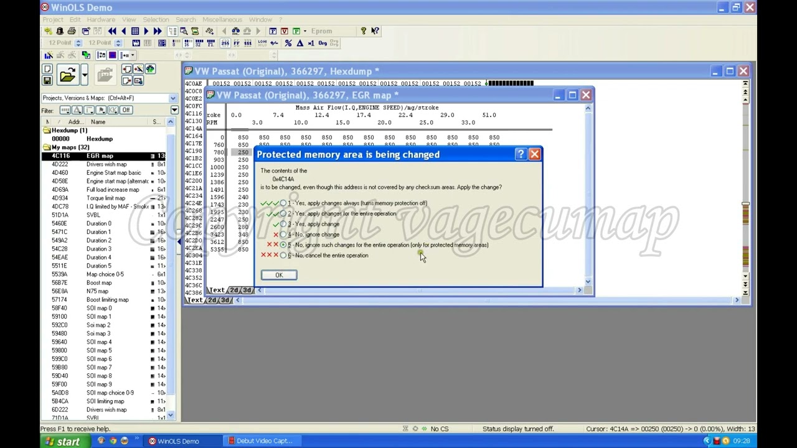Click the red V toolbar icon
Screen dimensions: 797x448
point(285,31)
